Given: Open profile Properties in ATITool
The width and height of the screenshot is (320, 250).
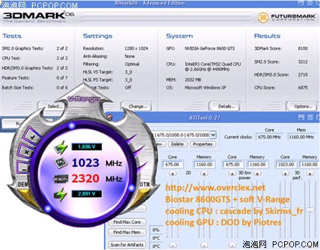Looking at the screenshot, I should (202, 144).
